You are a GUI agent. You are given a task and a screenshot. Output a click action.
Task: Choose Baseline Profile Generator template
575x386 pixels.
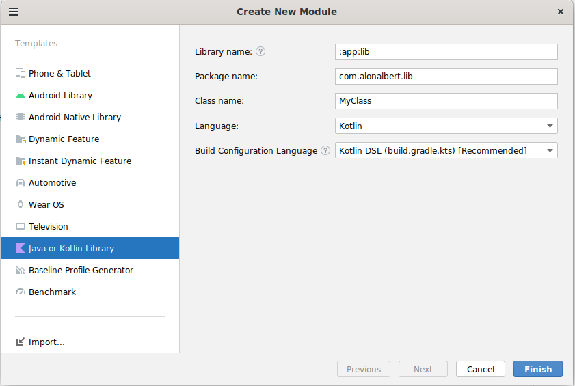(x=81, y=271)
